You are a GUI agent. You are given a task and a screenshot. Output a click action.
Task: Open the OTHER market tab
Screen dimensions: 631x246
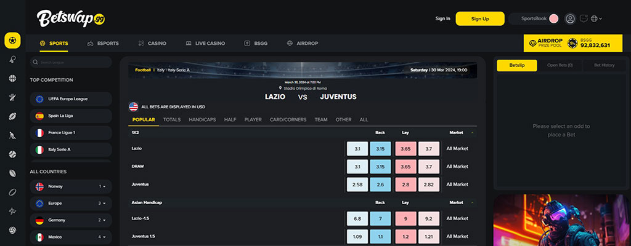pyautogui.click(x=344, y=120)
